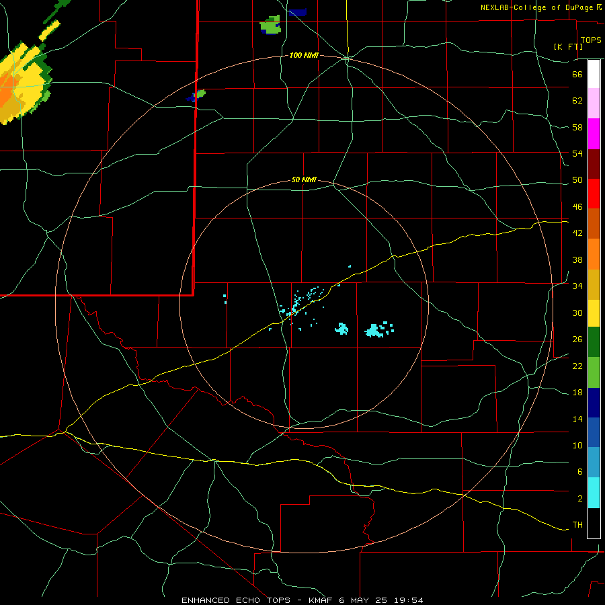Click the ENHANCED ECHO TOPS caption
The image size is (605, 605).
(302, 600)
